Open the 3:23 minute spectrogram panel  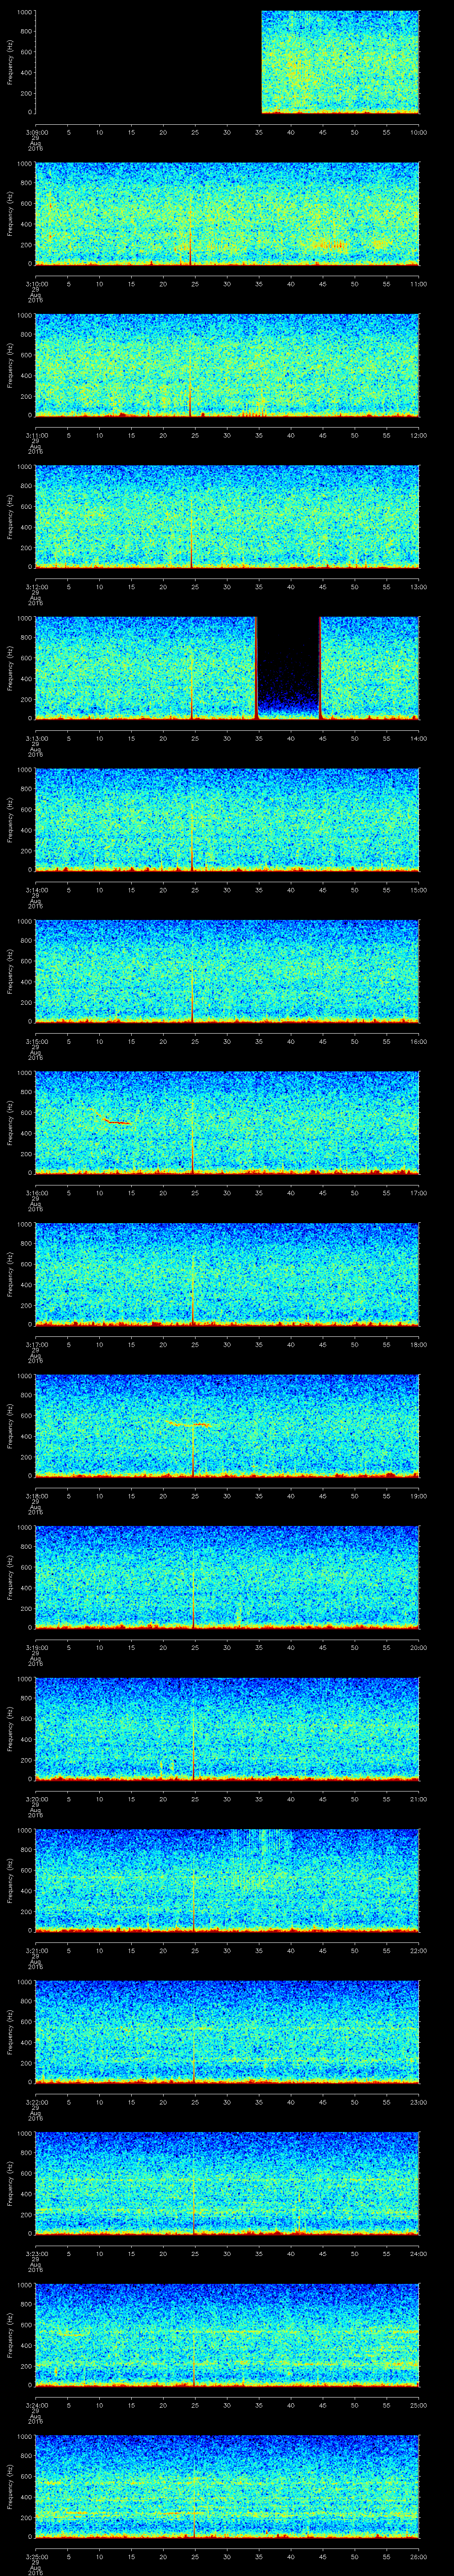[227, 2183]
